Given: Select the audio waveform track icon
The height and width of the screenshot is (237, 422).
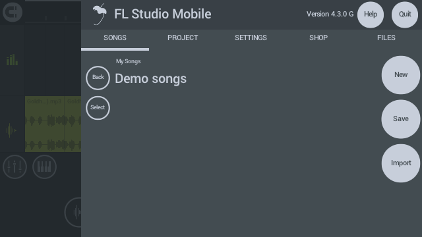Looking at the screenshot, I should tap(11, 130).
